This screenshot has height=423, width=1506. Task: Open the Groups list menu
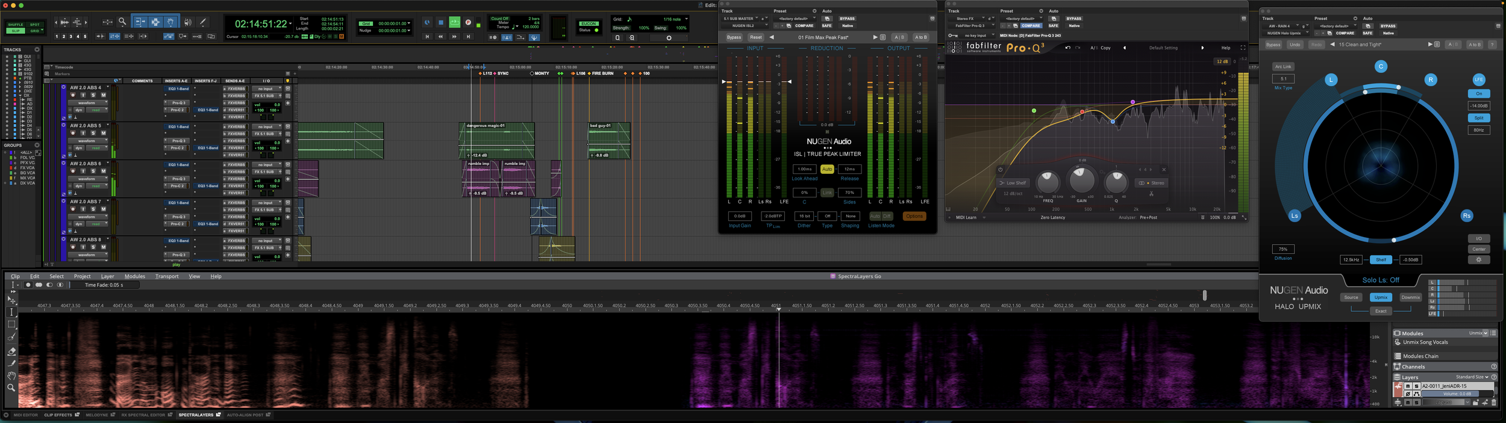[x=37, y=145]
